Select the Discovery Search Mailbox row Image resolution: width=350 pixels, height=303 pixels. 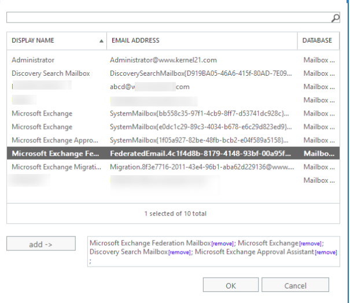(173, 73)
